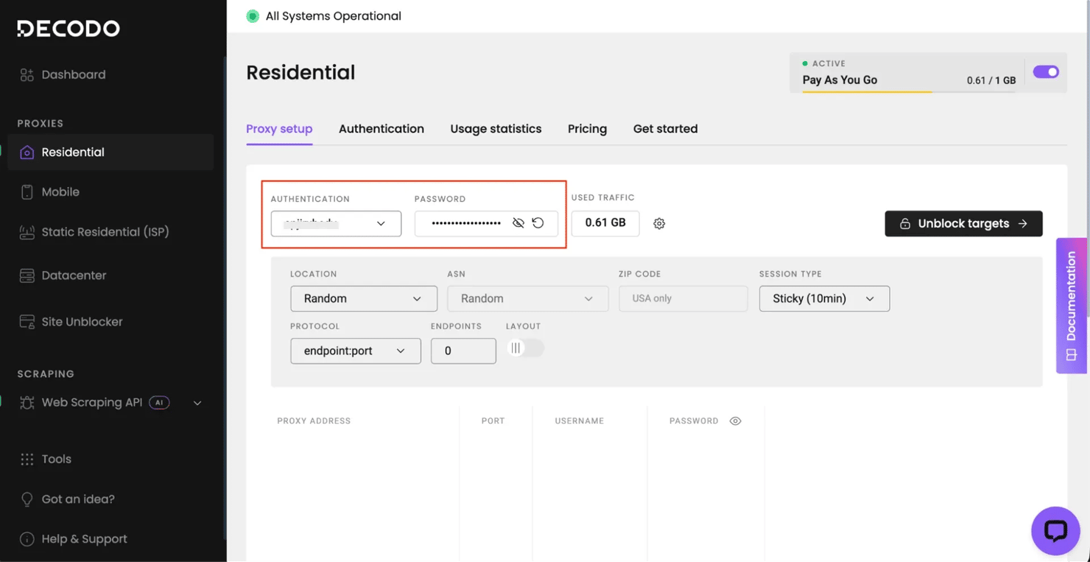Switch to the Authentication tab
This screenshot has height=562, width=1090.
coord(381,129)
